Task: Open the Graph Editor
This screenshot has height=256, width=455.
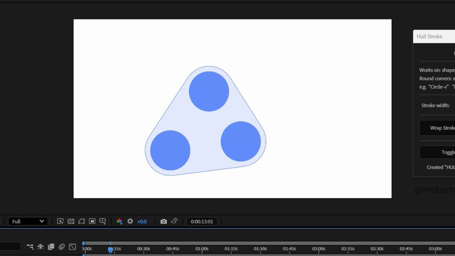Action: pos(72,247)
